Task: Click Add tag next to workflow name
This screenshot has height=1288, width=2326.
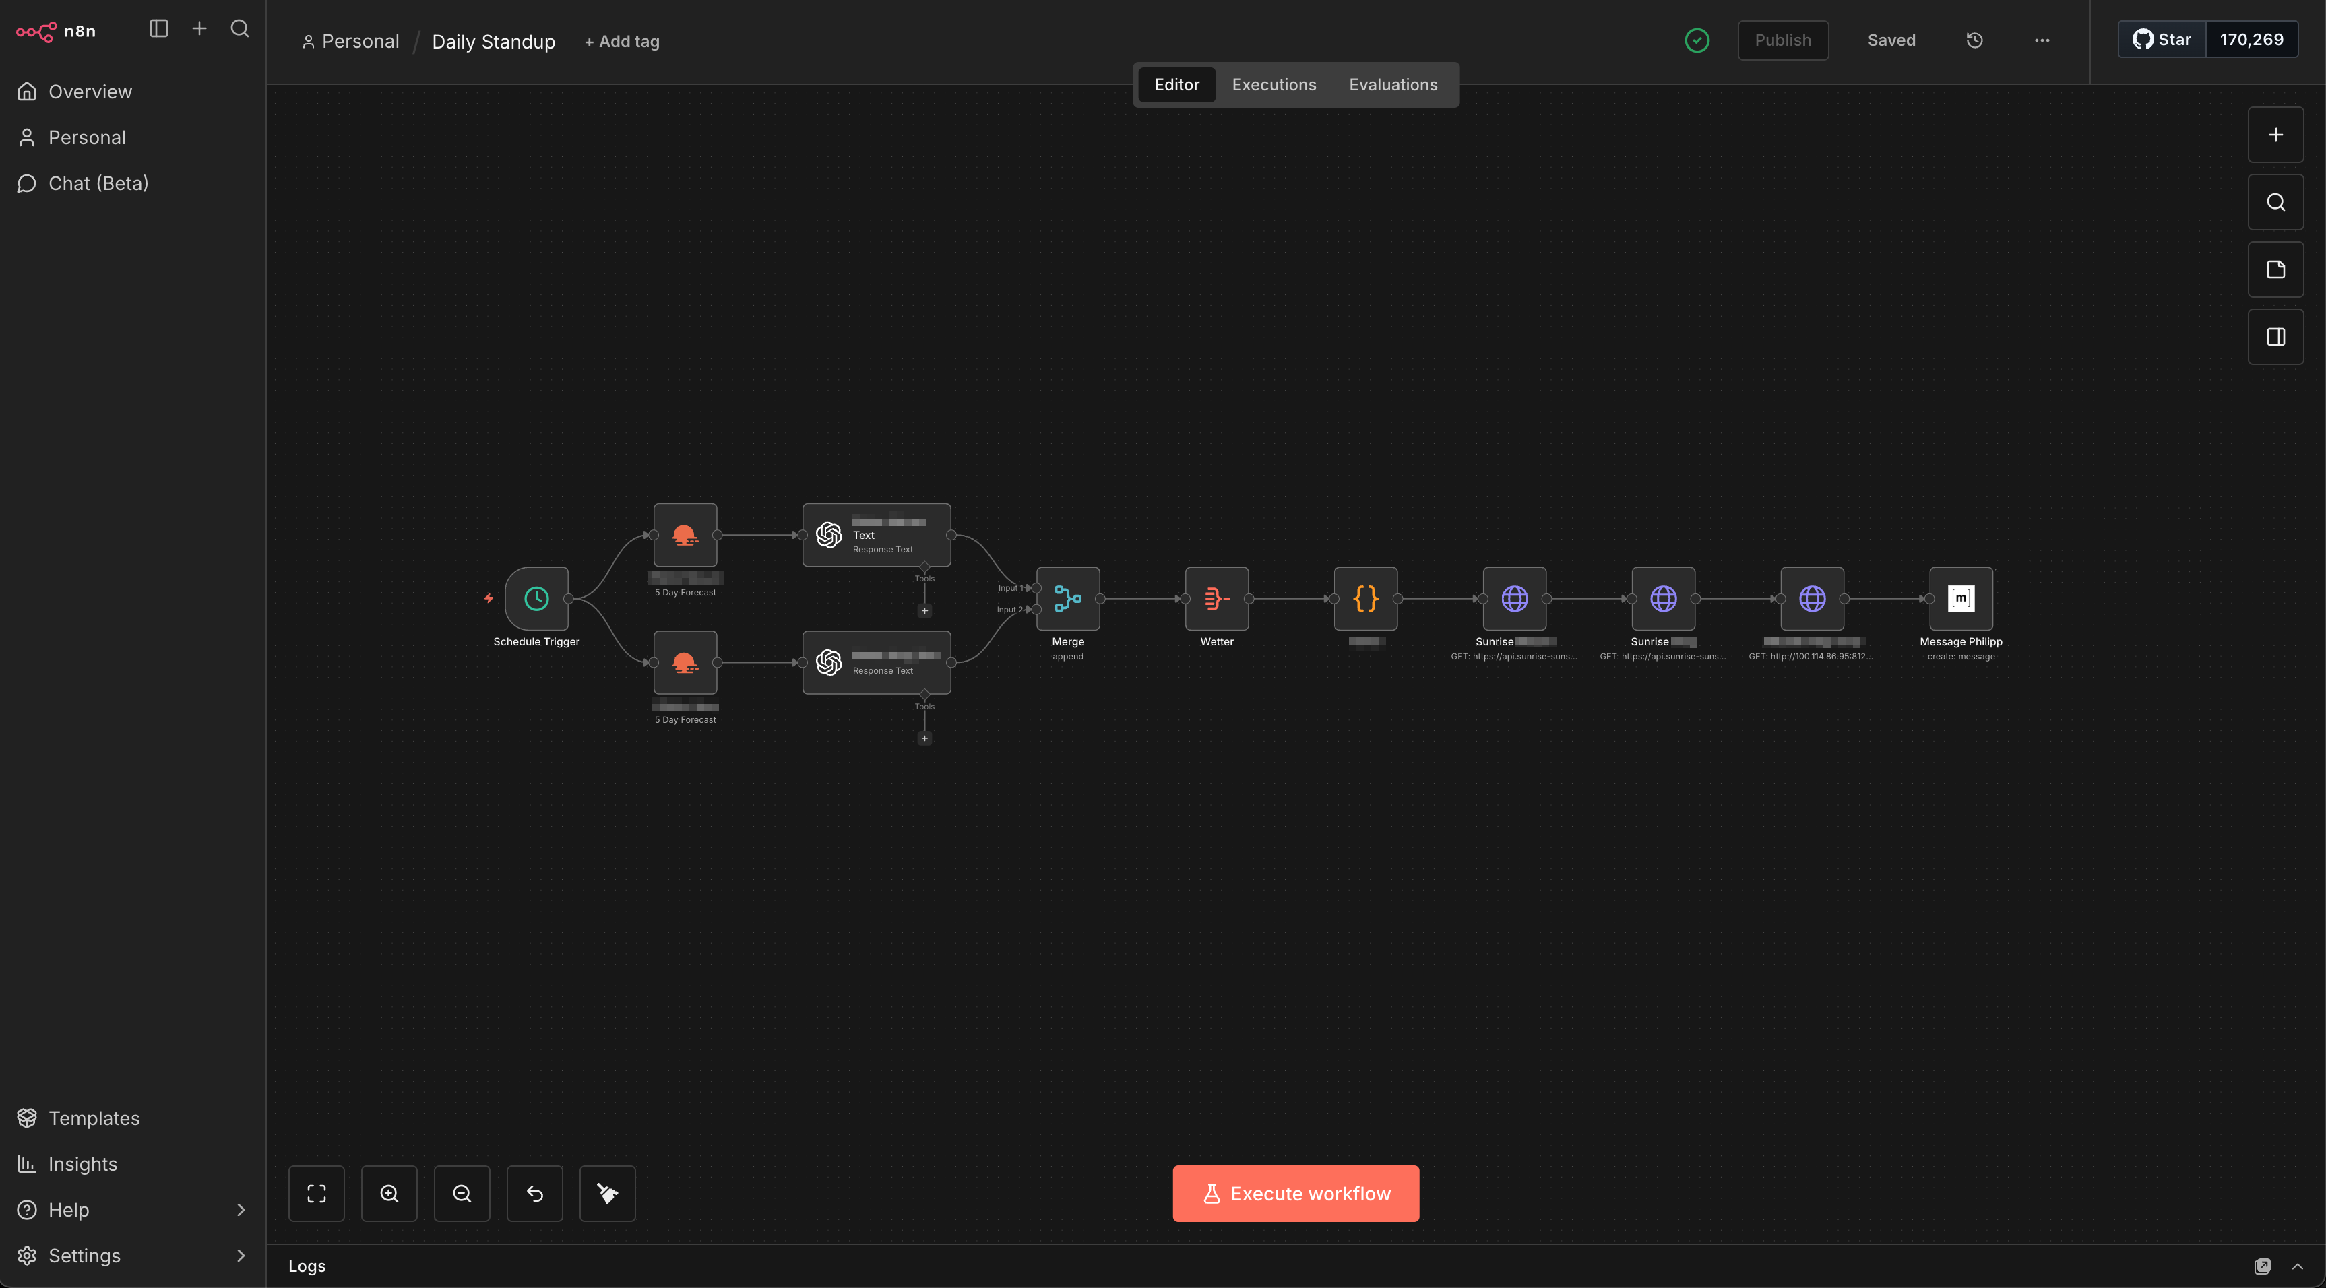Action: [621, 42]
